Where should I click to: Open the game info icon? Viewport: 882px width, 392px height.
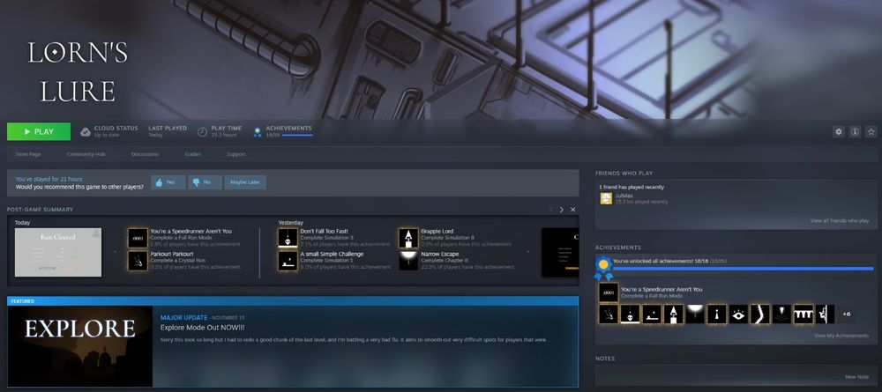(x=855, y=132)
